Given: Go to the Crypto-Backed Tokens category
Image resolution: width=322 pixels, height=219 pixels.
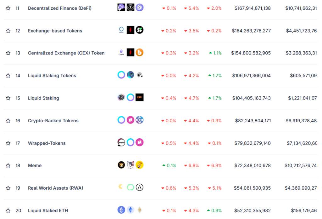Looking at the screenshot, I should coord(53,121).
